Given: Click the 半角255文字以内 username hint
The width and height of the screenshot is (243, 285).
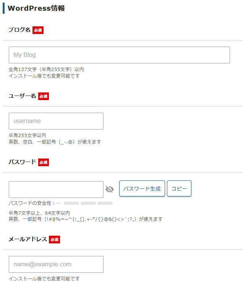Looking at the screenshot, I should [28, 136].
